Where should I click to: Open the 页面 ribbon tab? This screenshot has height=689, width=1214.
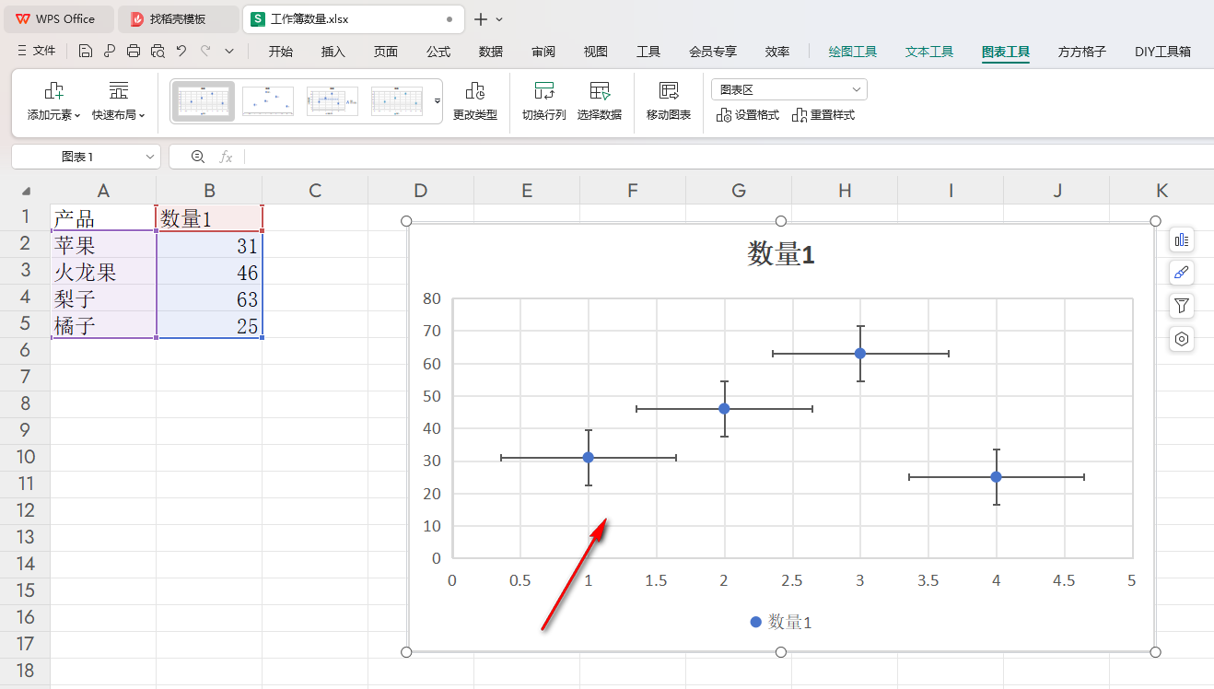[386, 52]
